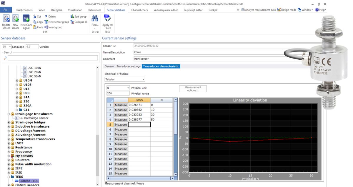Open the Help menu
353x187 pixels.
[x=321, y=10]
